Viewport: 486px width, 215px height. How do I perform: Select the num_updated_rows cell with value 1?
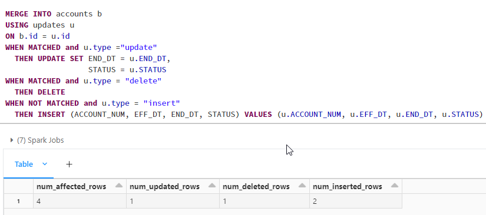(x=173, y=201)
